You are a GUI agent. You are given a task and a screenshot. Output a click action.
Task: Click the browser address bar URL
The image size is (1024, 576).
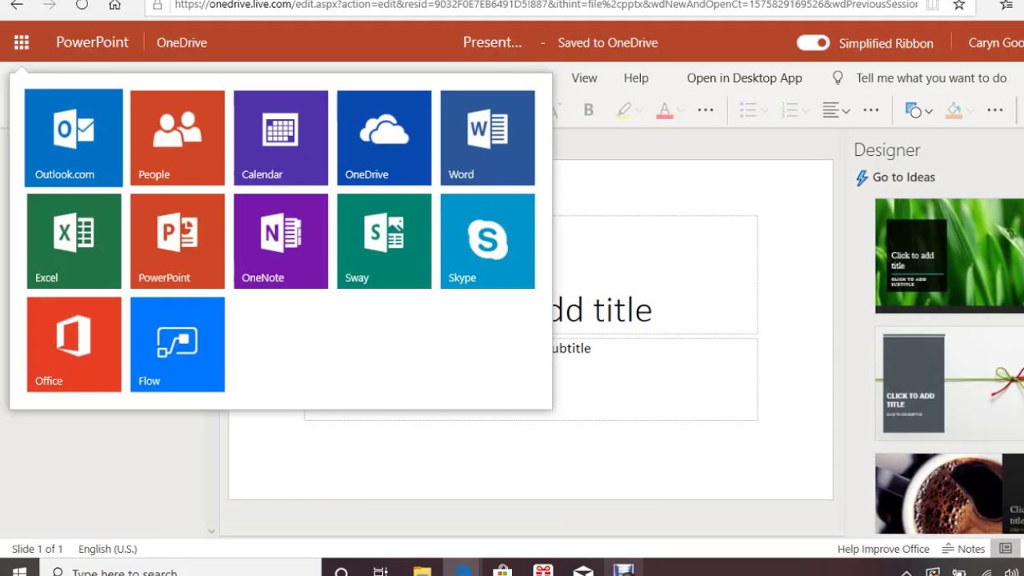[546, 5]
